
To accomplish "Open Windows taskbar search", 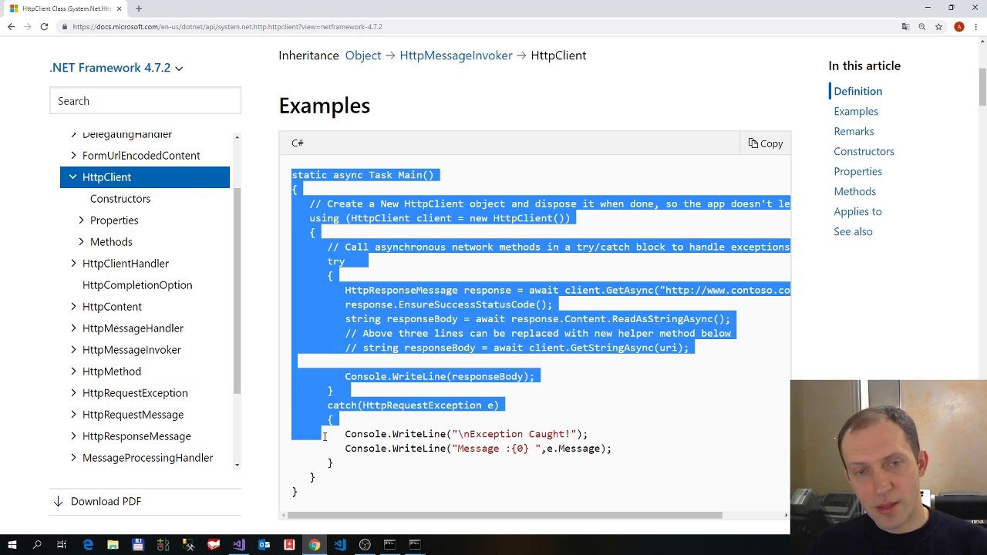I will (x=37, y=545).
